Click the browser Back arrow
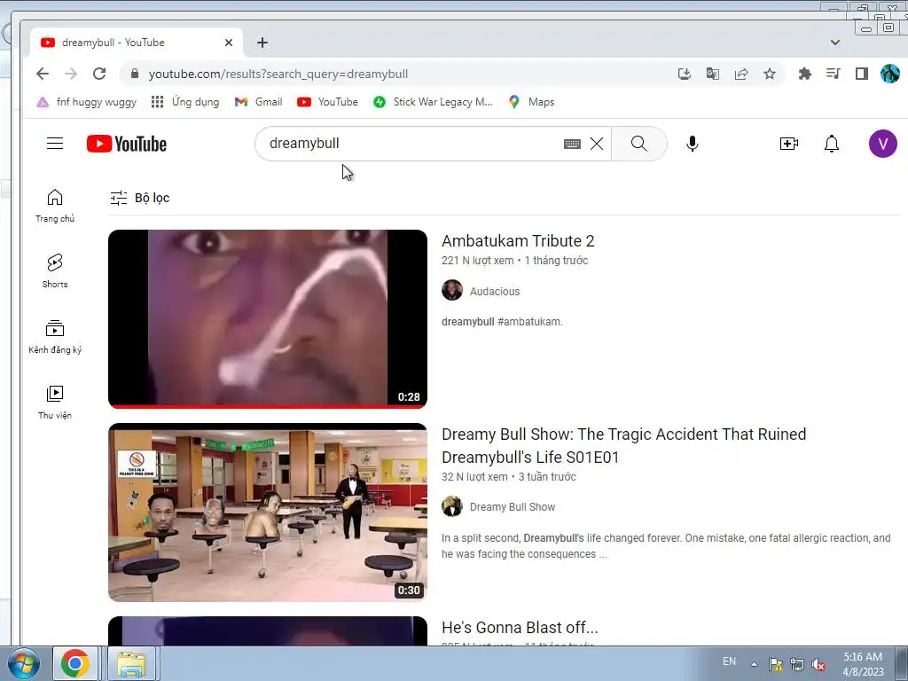 pos(43,74)
